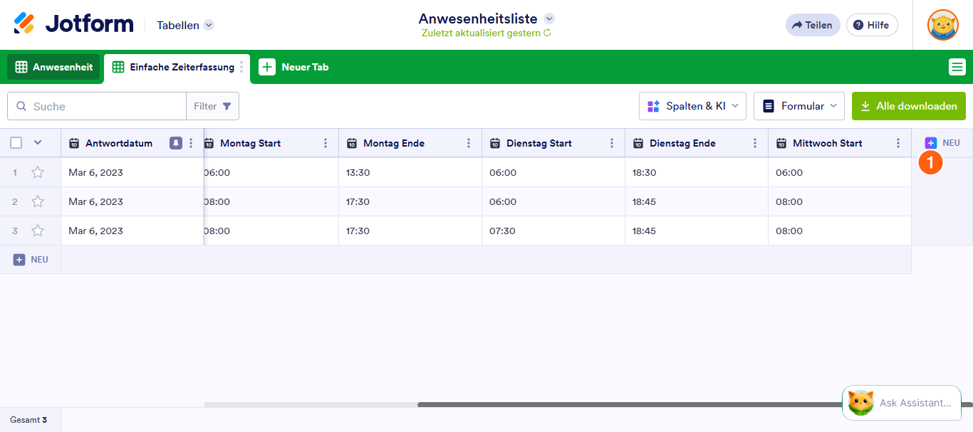This screenshot has width=973, height=432.
Task: Click the Teilen button
Action: 813,25
